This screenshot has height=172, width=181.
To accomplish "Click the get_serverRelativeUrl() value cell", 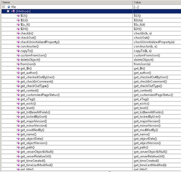I will (157, 156).
